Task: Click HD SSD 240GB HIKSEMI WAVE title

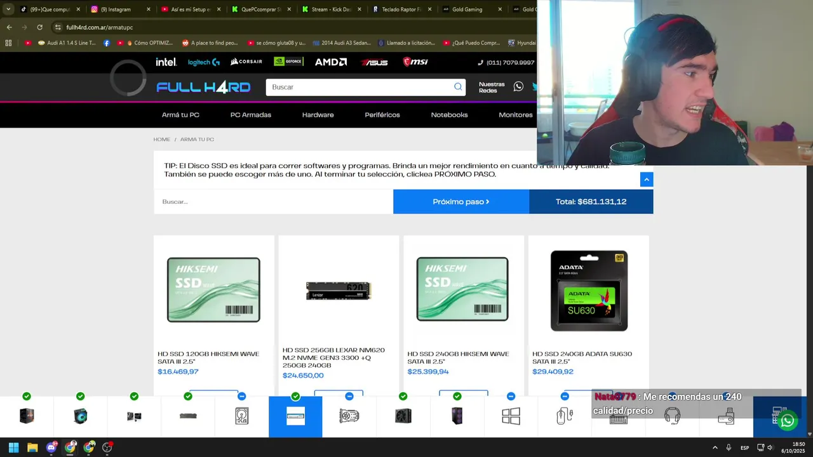Action: tap(458, 357)
